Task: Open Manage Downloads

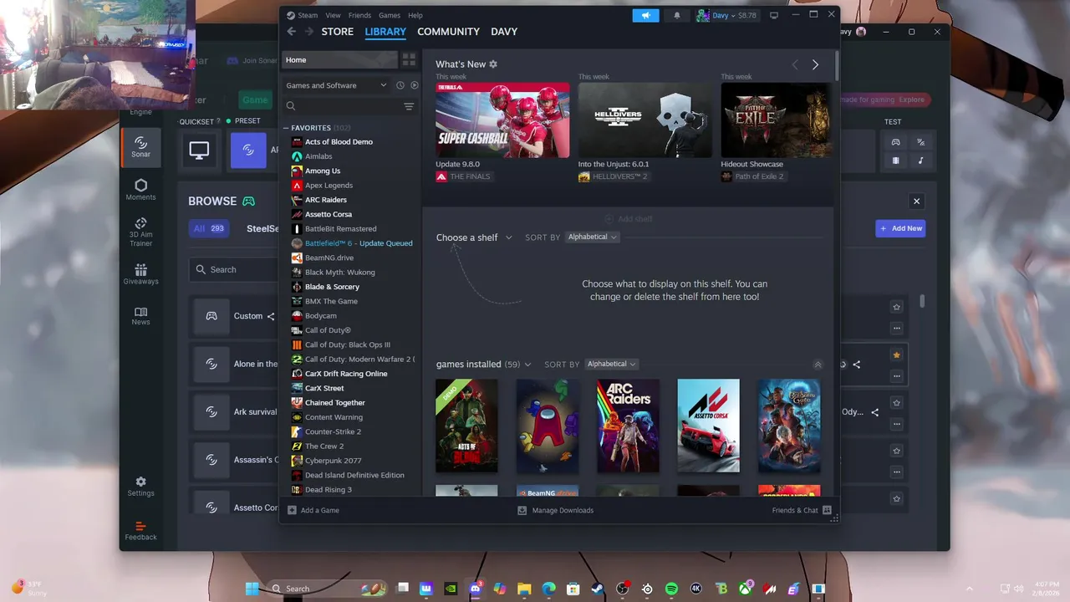Action: point(556,510)
